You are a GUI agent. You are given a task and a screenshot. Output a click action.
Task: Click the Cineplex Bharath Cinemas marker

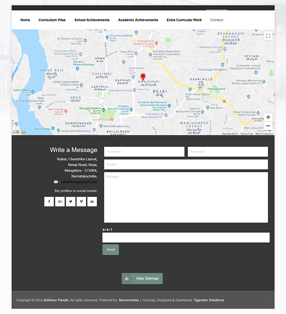pos(131,109)
